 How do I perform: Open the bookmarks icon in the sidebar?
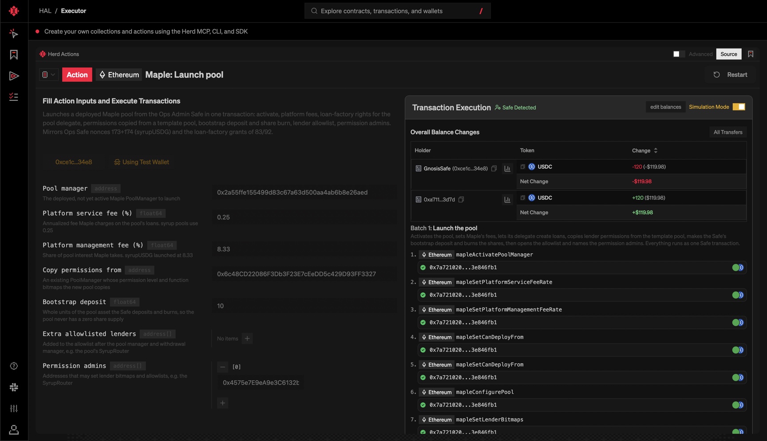[14, 55]
